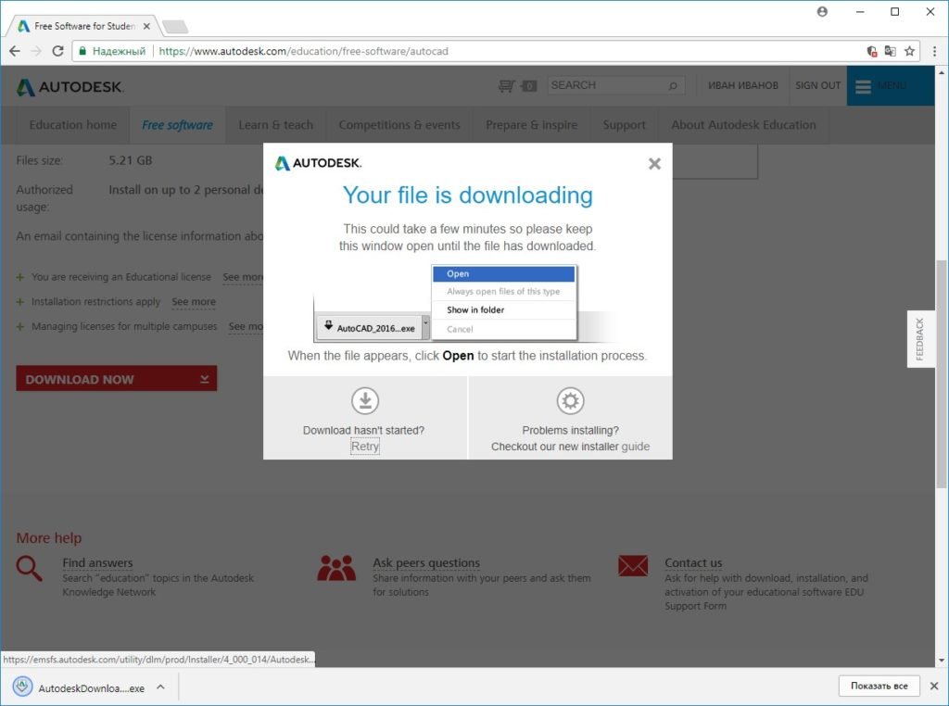Click scrollbar down arrow
Image resolution: width=949 pixels, height=706 pixels.
tap(942, 661)
